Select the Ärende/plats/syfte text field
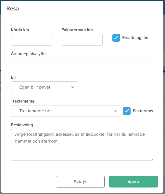This screenshot has width=165, height=194. (x=82, y=63)
